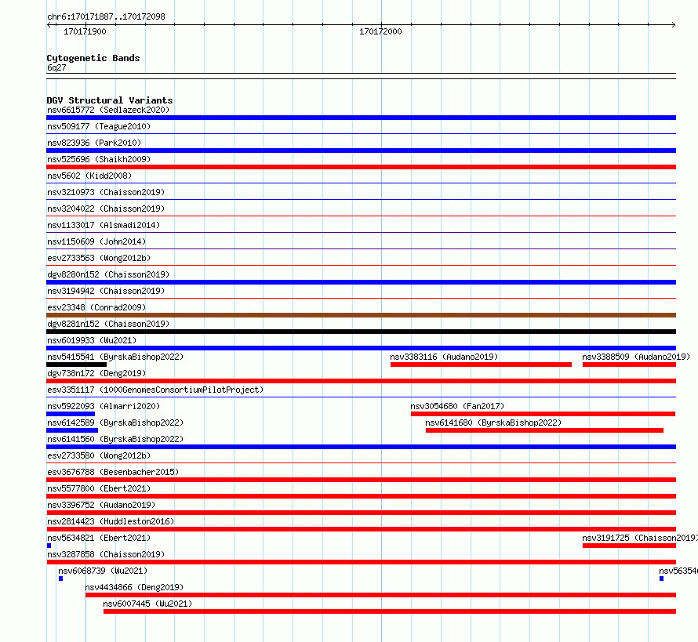Click nsv2814423 (Huddleston2016) label
Screen dimensions: 698x642
click(x=111, y=521)
